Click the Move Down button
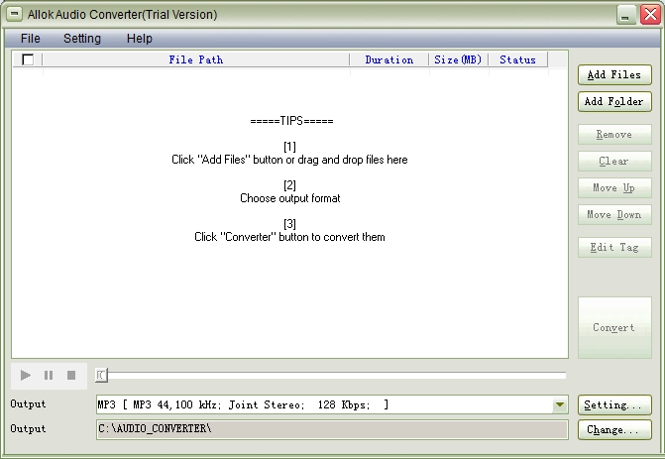Image resolution: width=665 pixels, height=459 pixels. pos(614,215)
